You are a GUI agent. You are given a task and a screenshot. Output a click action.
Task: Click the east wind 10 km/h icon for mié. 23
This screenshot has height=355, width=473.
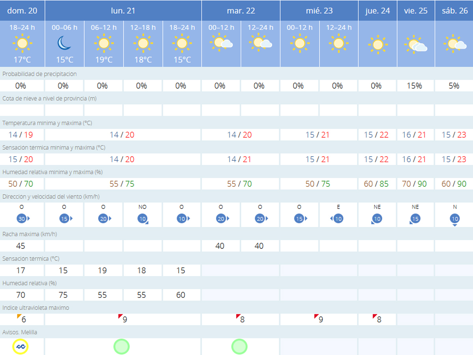coord(337,219)
